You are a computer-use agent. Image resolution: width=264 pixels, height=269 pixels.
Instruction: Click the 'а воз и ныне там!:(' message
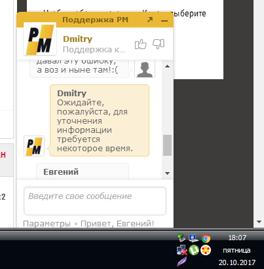[77, 70]
